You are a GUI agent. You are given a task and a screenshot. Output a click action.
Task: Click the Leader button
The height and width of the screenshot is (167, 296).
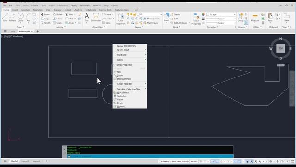[x=107, y=19]
